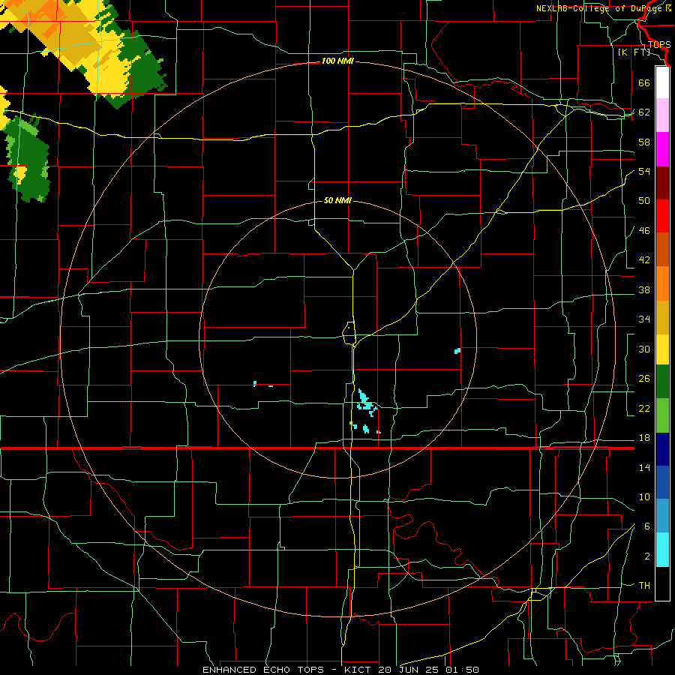
Task: Click the white swatch in the tops legend
Action: [662, 82]
